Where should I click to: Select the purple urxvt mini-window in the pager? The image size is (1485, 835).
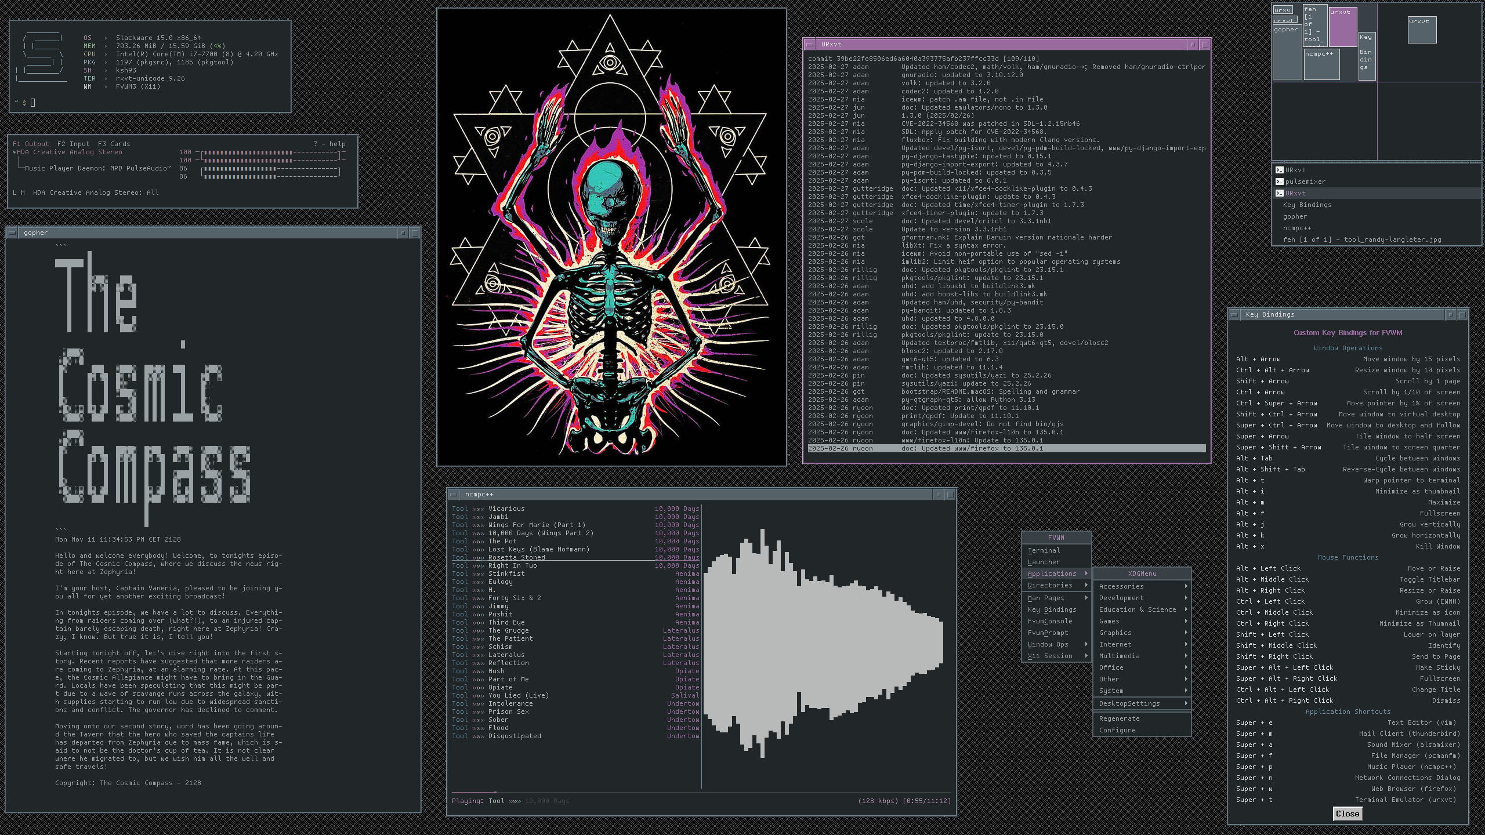tap(1342, 27)
